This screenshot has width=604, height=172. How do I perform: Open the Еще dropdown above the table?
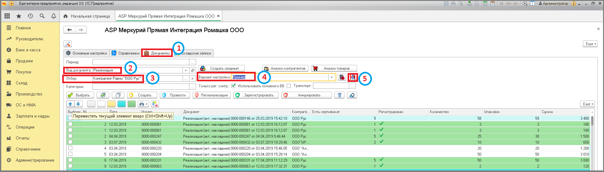(x=588, y=104)
